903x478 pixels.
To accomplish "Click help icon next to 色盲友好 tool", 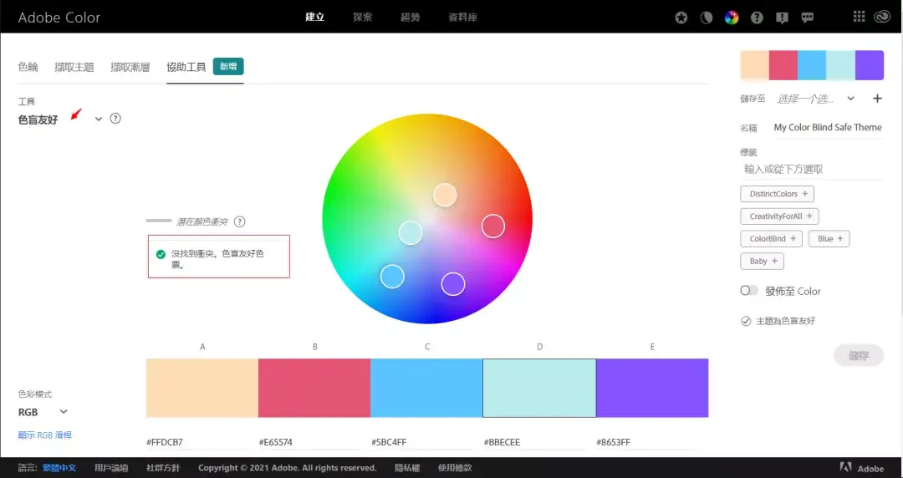I will 115,119.
